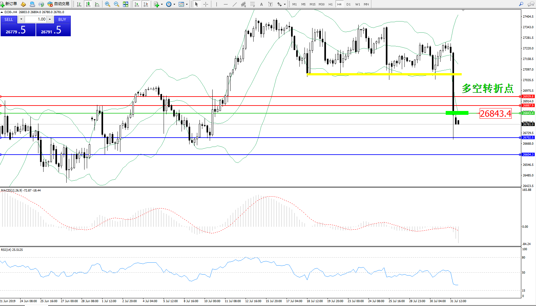536x306 pixels.
Task: Click the blue BUY button
Action: coord(62,20)
